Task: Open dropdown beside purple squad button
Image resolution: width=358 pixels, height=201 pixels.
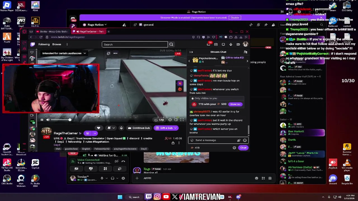Action: pyautogui.click(x=95, y=133)
